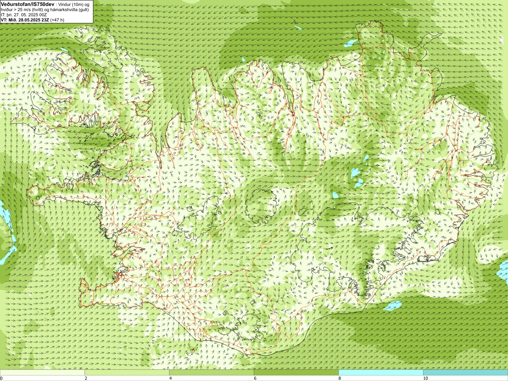Click the '10' legend scale label
Screen dimensions: 508x381
pyautogui.click(x=425, y=378)
